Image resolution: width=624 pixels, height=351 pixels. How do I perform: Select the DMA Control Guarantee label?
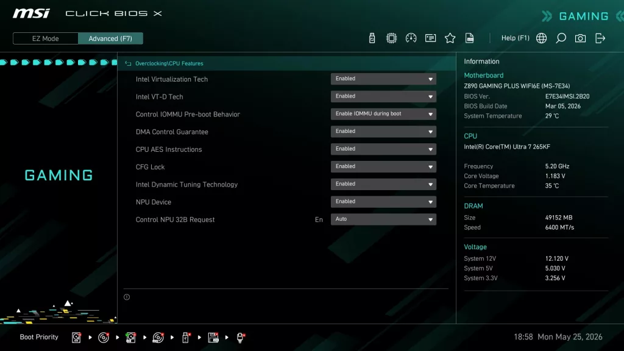172,132
